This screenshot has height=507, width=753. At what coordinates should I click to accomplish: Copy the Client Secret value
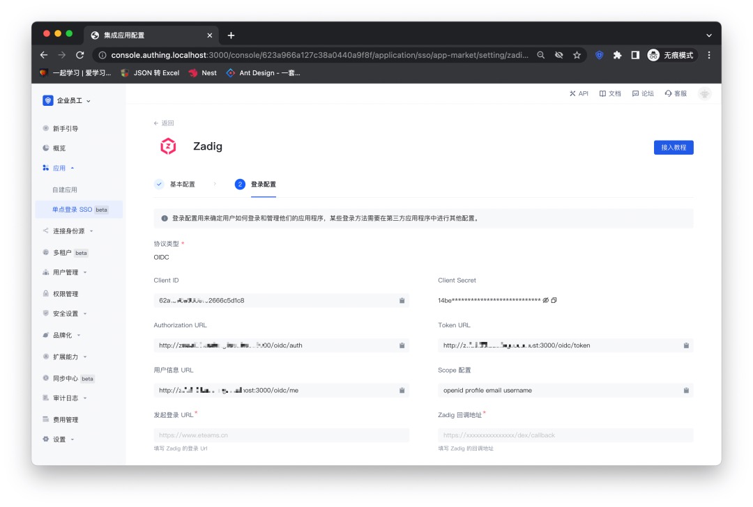click(554, 300)
